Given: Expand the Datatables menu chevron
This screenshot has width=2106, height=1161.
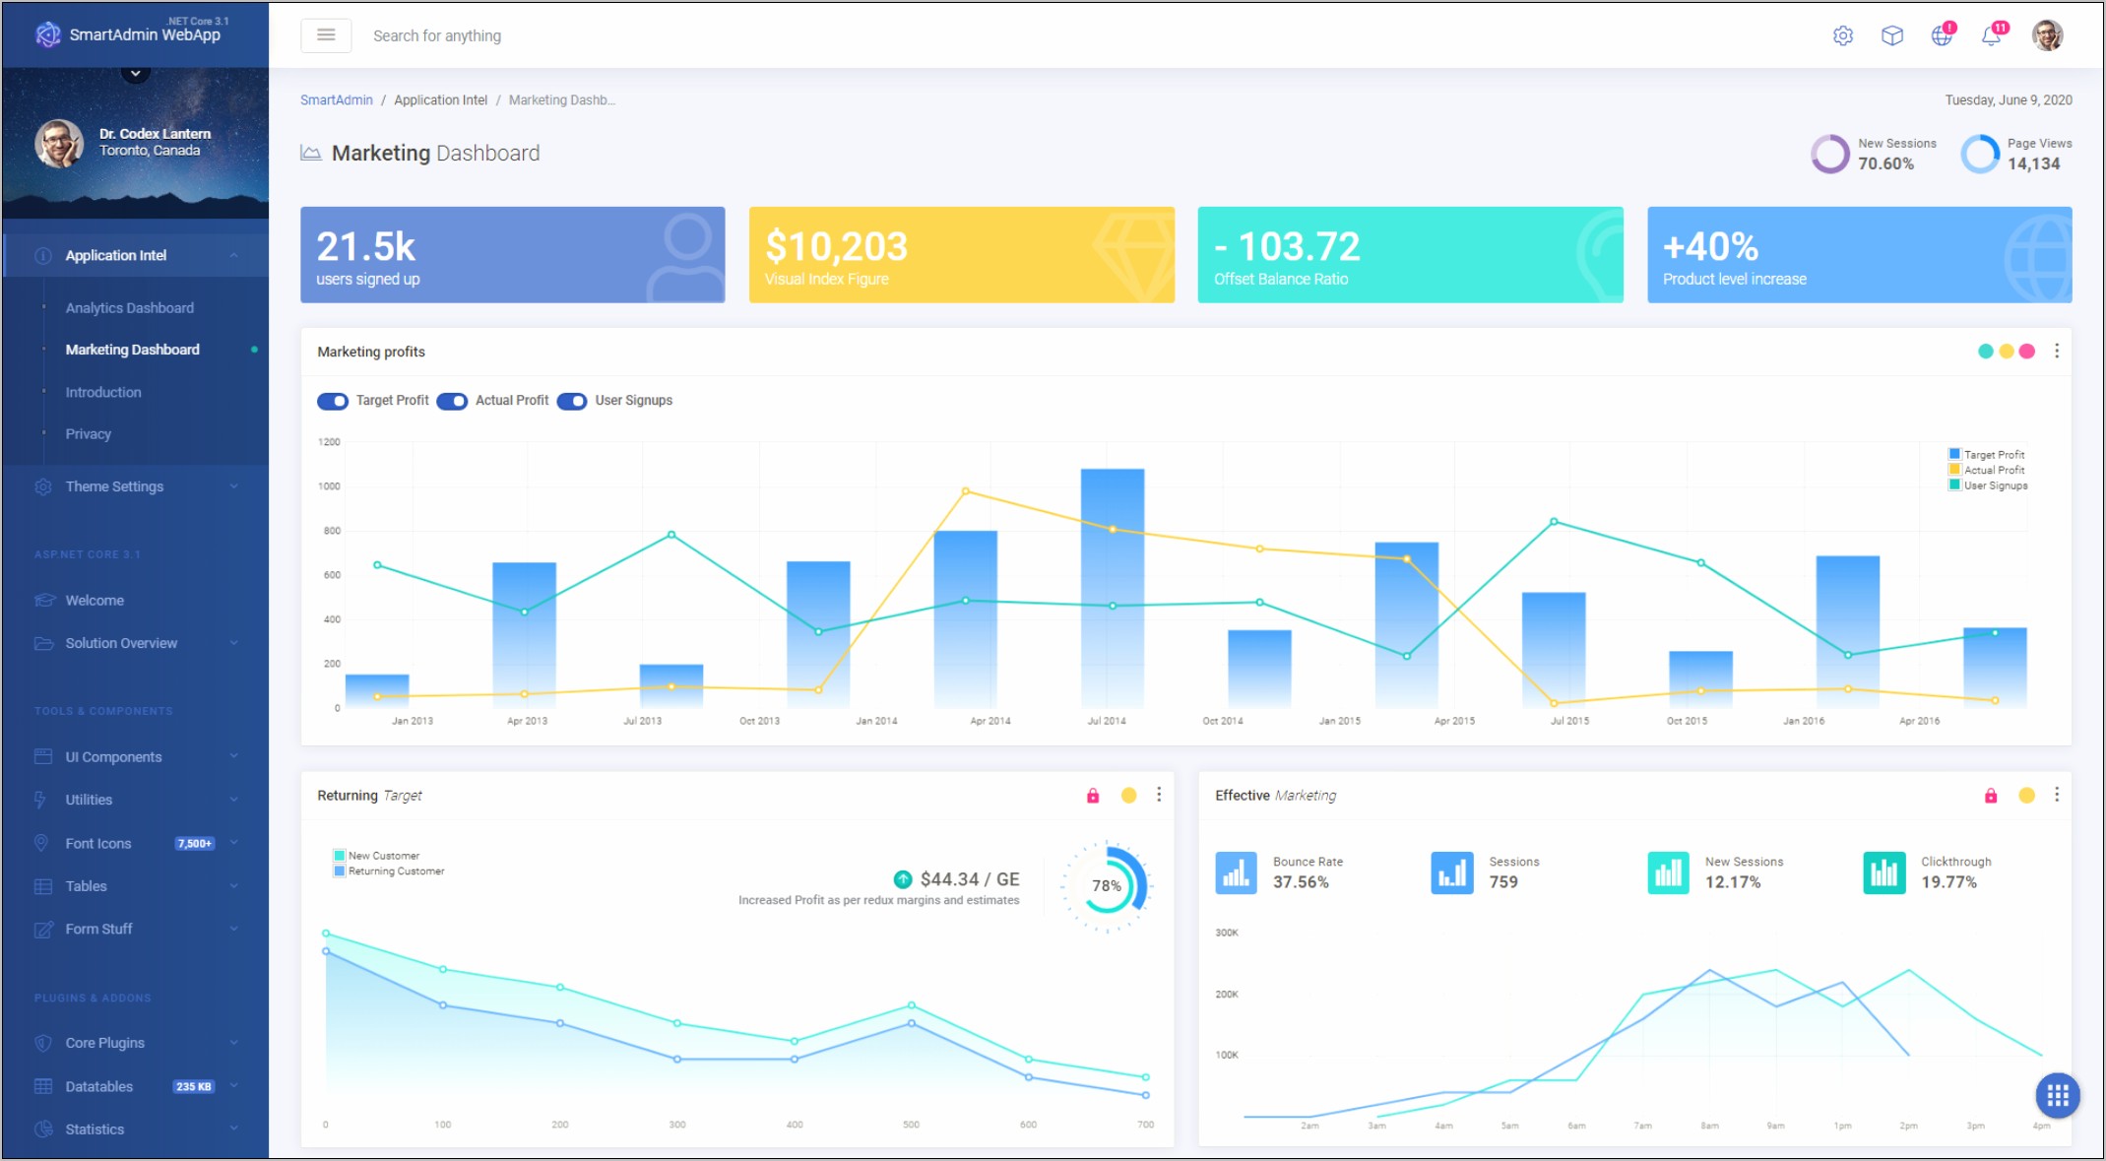Looking at the screenshot, I should click(x=233, y=1086).
